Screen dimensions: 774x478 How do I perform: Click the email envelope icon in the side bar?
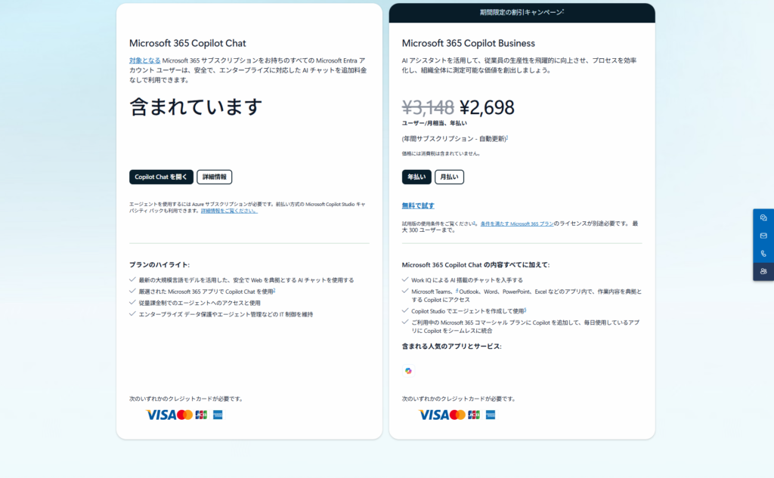point(763,236)
